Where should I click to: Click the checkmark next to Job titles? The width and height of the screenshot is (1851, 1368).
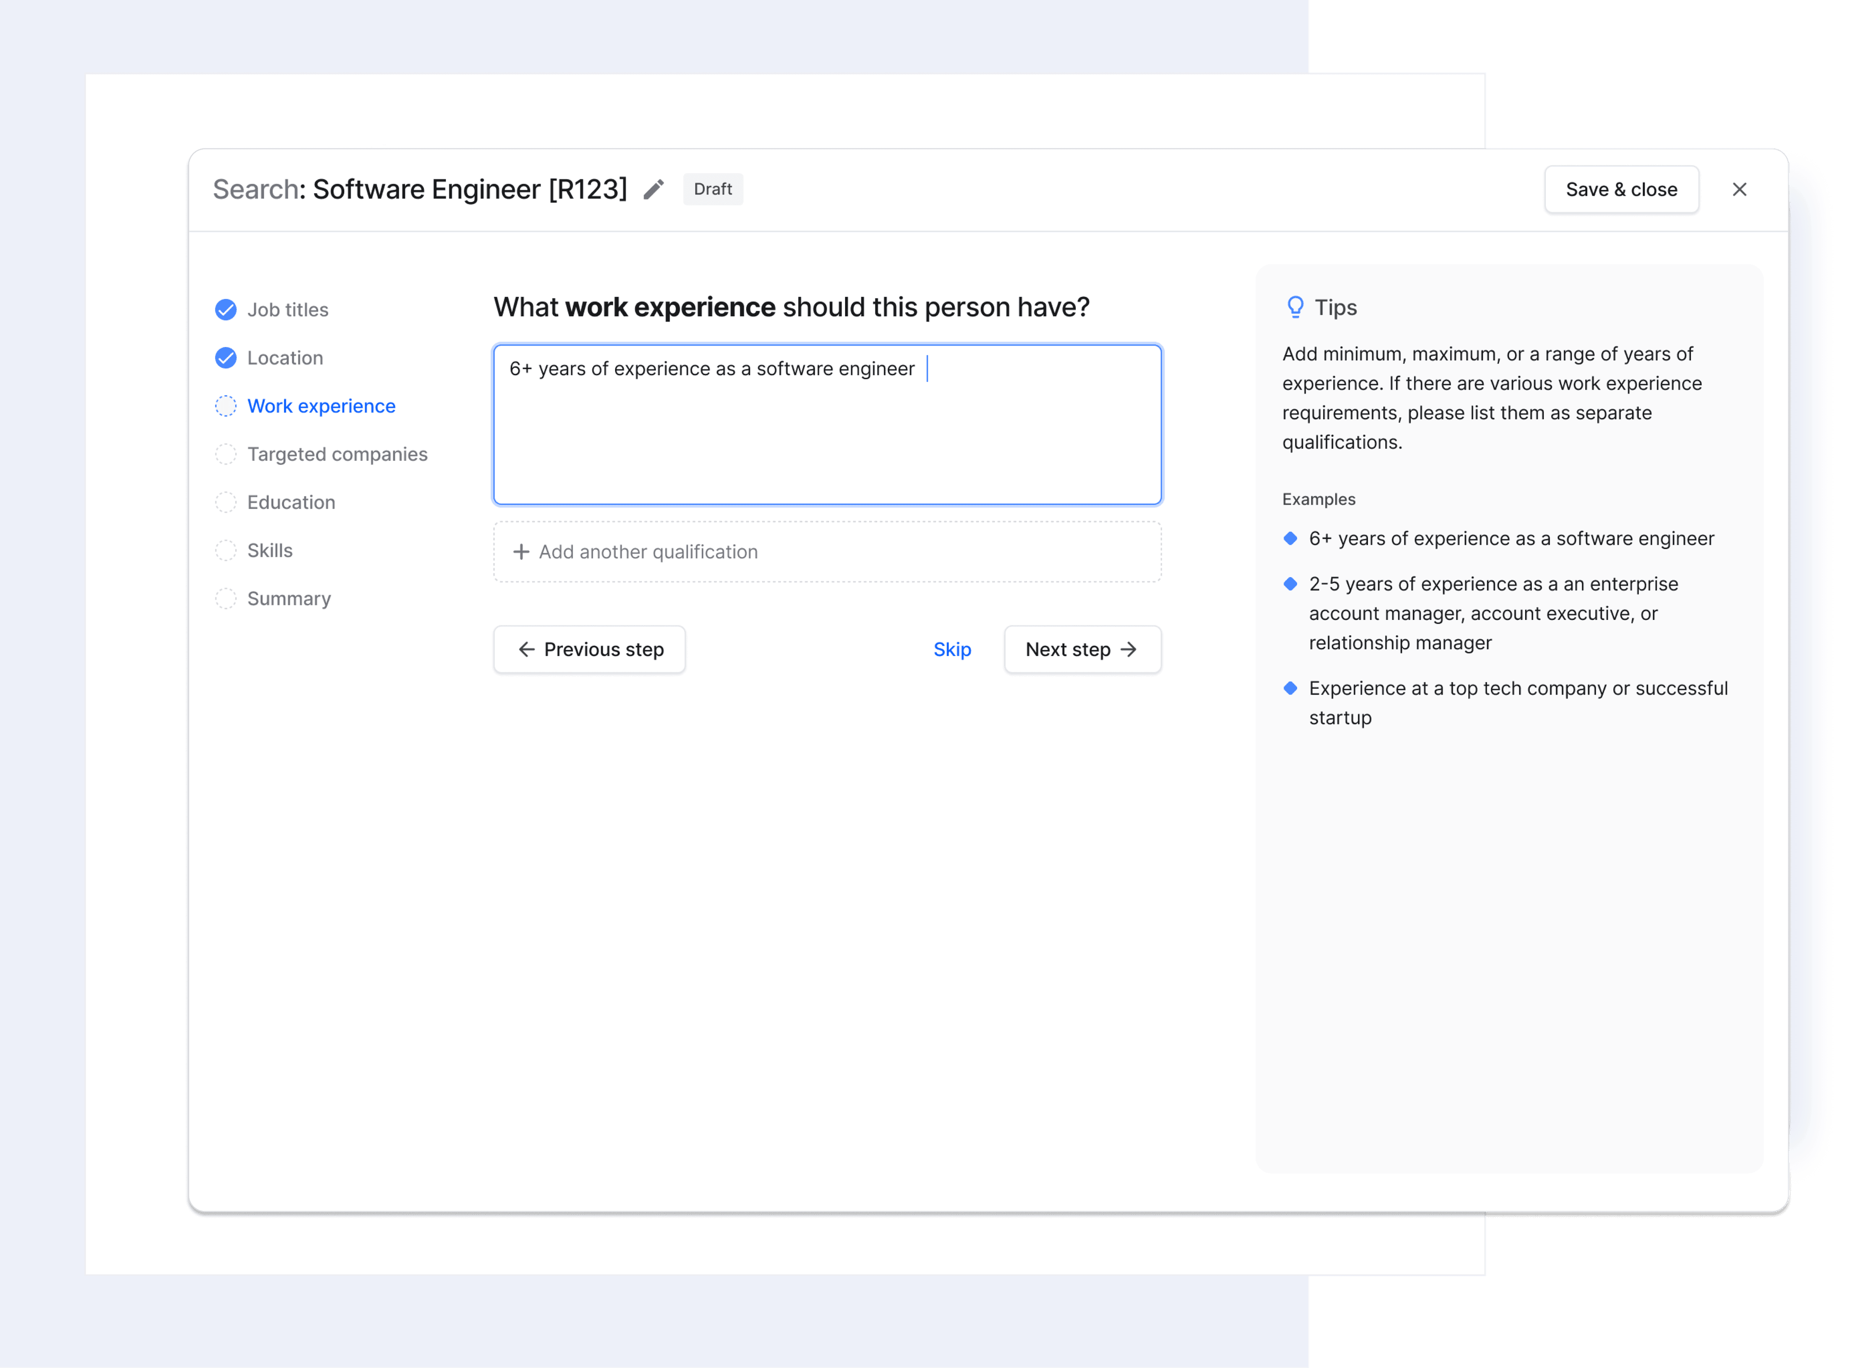tap(225, 309)
